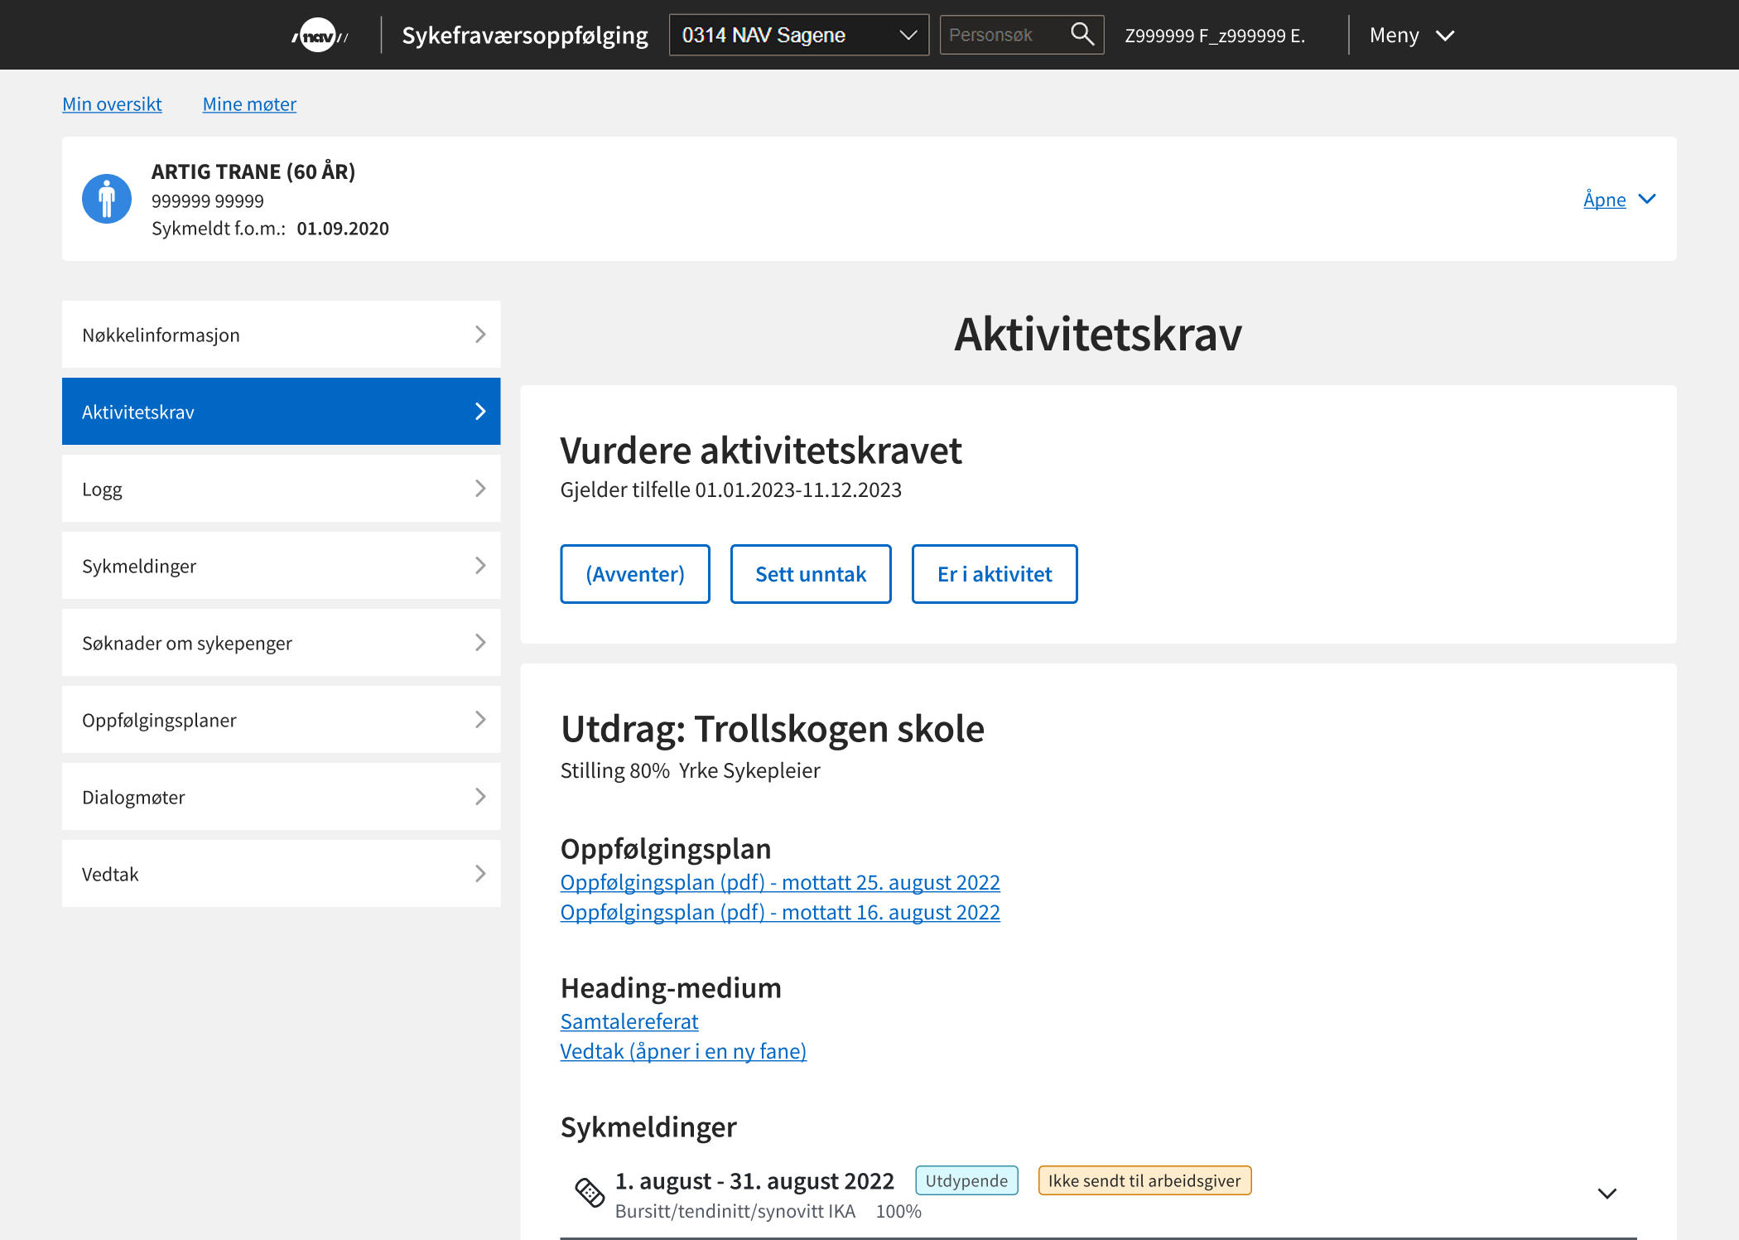
Task: Click the fødselsnummer 999999 99999
Action: pos(208,201)
